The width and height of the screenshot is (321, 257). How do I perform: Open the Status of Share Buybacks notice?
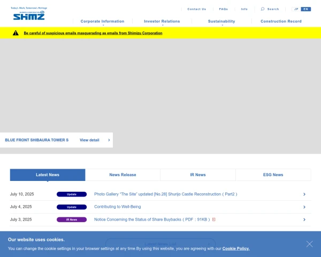point(152,220)
